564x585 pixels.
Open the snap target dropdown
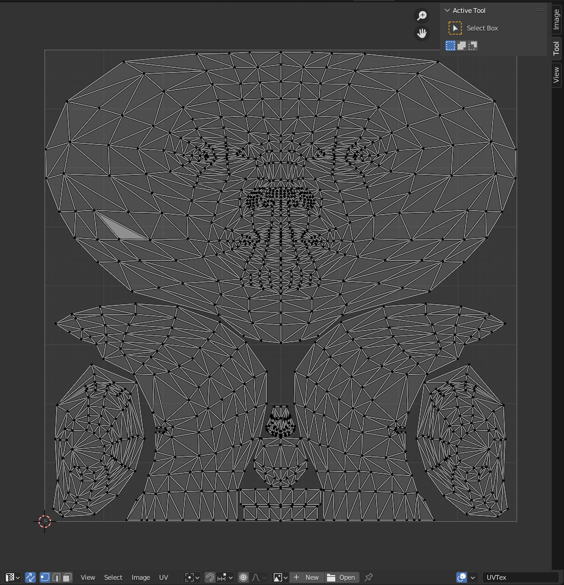point(225,577)
